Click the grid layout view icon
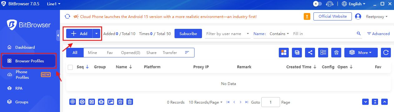The width and height of the screenshot is (394, 112). point(284,53)
